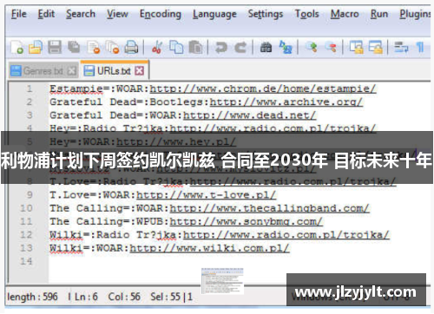Save the current file with the floppy icon
434x314 pixels.
click(x=55, y=47)
